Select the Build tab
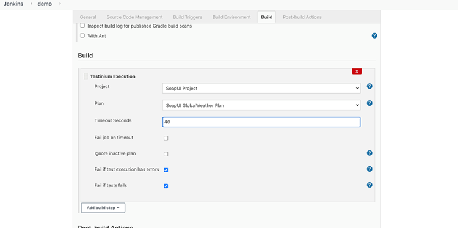Viewport: 458px width, 228px height. pyautogui.click(x=267, y=17)
